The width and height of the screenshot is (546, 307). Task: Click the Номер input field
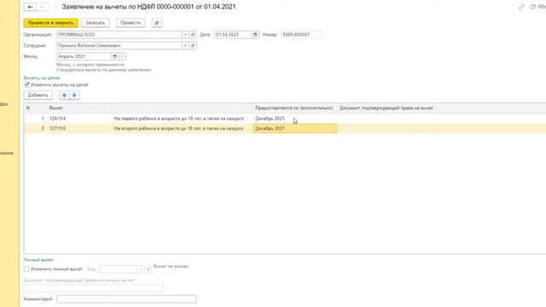301,35
